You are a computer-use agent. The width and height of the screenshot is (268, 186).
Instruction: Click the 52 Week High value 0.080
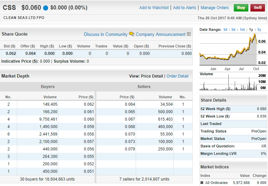tap(262, 109)
